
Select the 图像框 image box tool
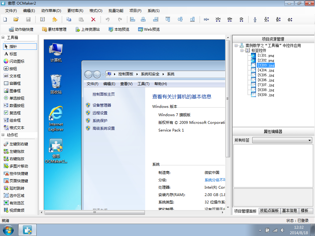pos(12,91)
